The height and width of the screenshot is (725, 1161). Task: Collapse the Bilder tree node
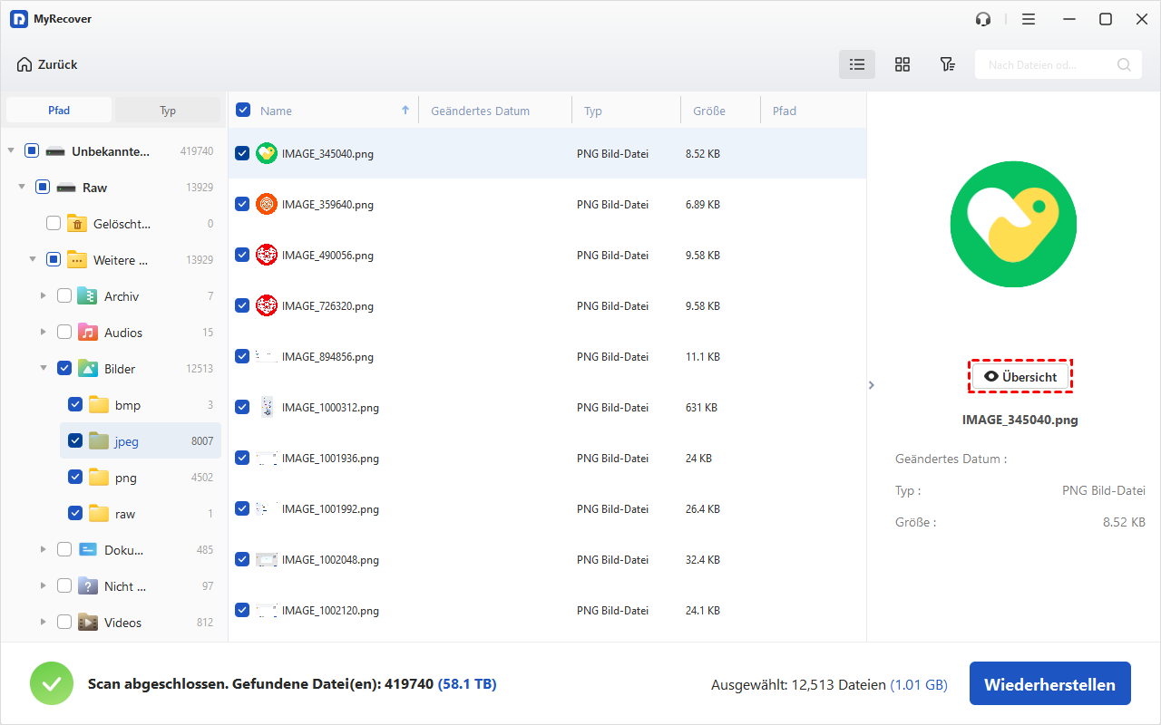click(x=43, y=369)
